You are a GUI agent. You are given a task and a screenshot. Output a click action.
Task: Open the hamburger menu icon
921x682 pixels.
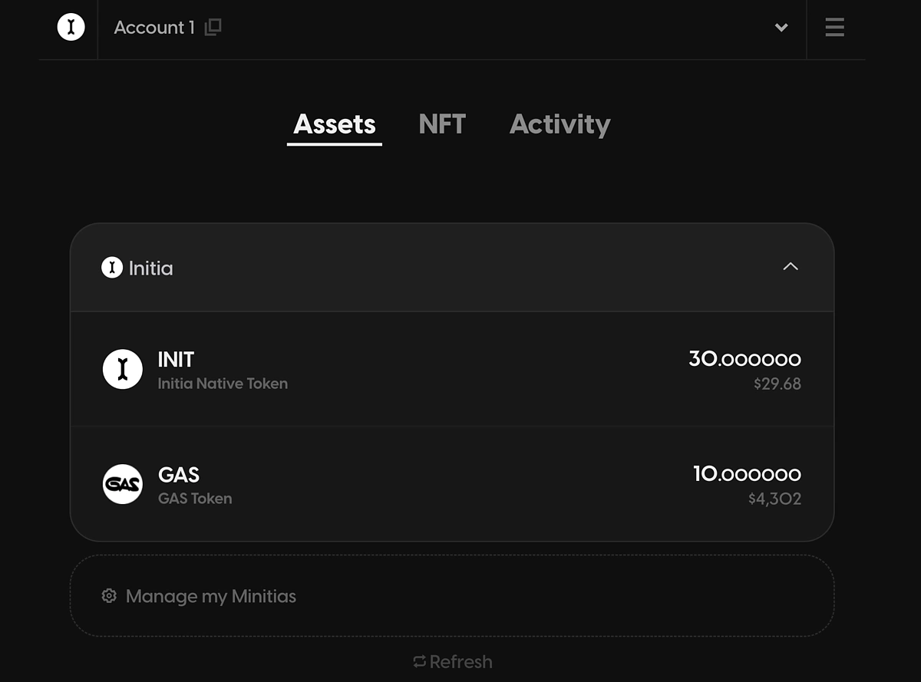coord(835,28)
